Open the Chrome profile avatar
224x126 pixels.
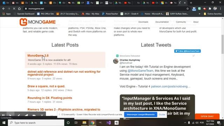[x=215, y=8]
